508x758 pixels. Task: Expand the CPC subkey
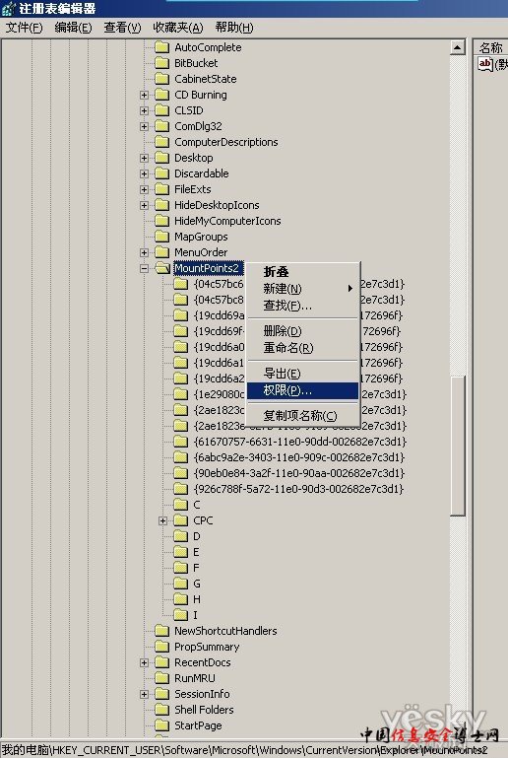[162, 520]
